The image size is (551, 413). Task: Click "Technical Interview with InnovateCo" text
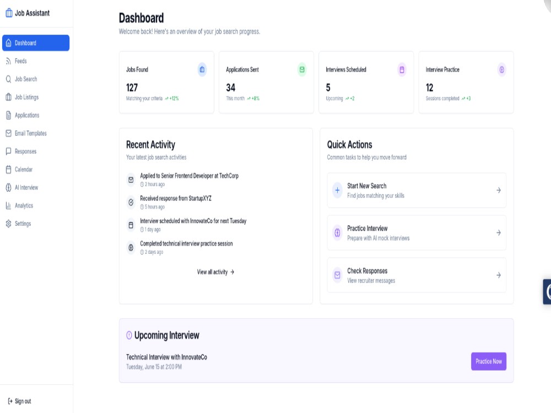(166, 357)
